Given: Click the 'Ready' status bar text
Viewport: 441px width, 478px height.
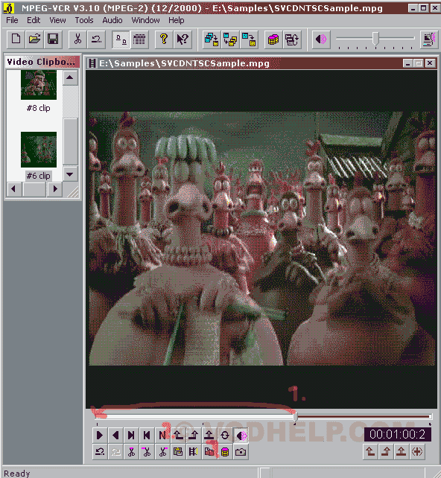Looking at the screenshot, I should click(17, 473).
